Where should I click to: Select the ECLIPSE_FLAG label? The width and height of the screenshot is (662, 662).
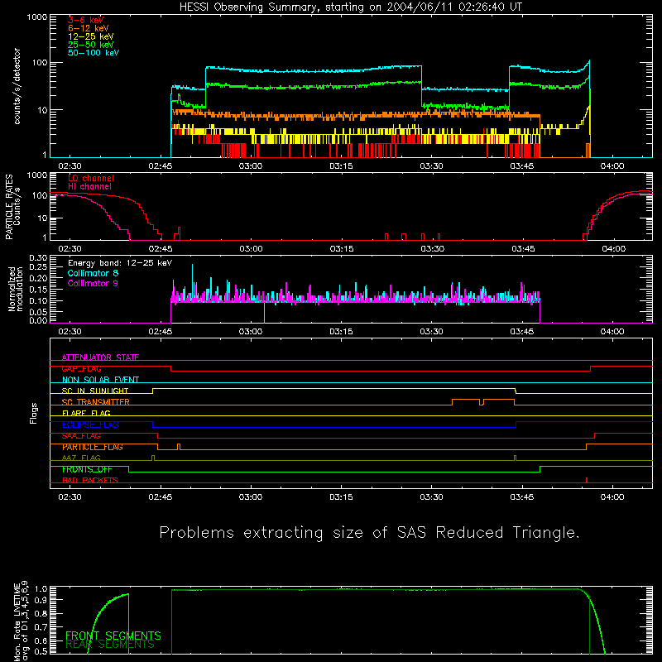pos(90,425)
